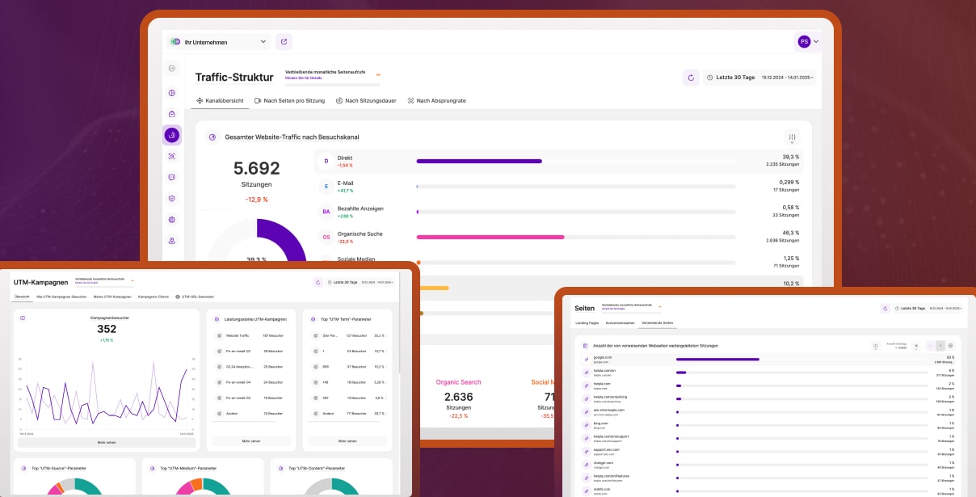Open the shield icon in the left sidebar

click(172, 198)
